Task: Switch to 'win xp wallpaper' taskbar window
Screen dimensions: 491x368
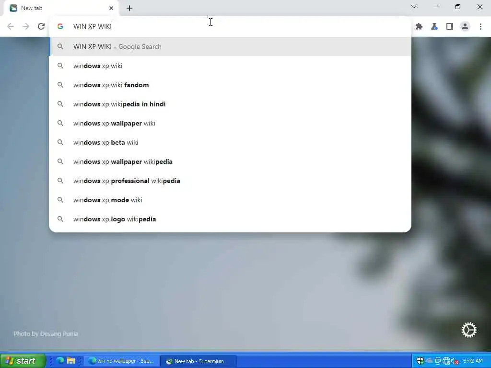Action: coord(121,361)
